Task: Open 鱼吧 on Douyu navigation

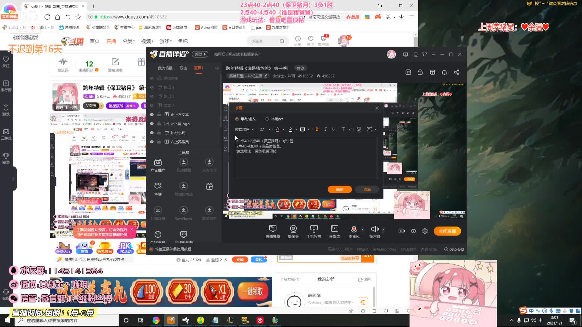Action: (x=183, y=41)
